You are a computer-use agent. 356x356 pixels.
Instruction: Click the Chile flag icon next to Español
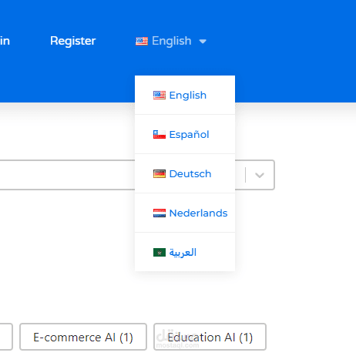click(160, 134)
